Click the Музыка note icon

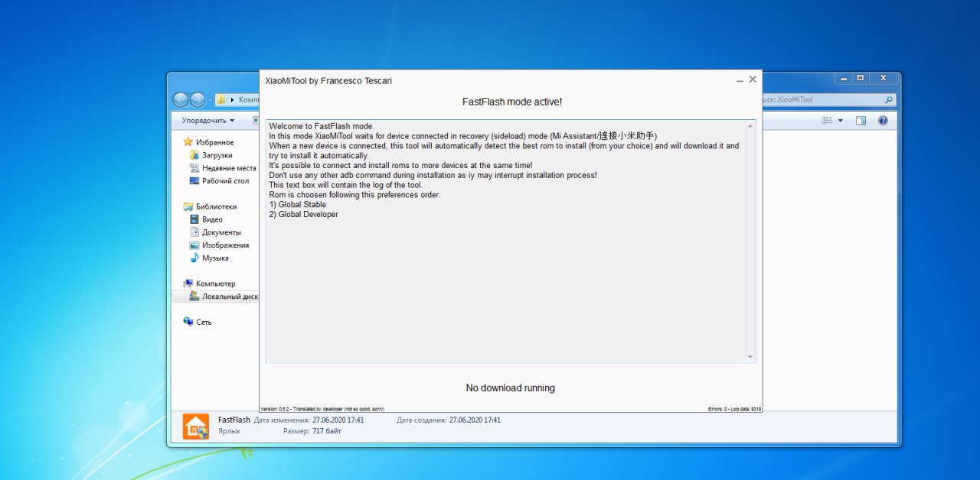pyautogui.click(x=194, y=258)
